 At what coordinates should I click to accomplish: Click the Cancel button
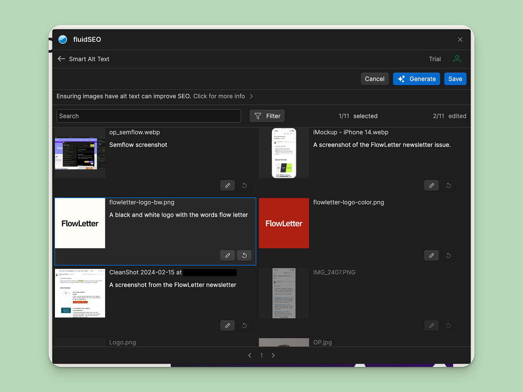375,79
